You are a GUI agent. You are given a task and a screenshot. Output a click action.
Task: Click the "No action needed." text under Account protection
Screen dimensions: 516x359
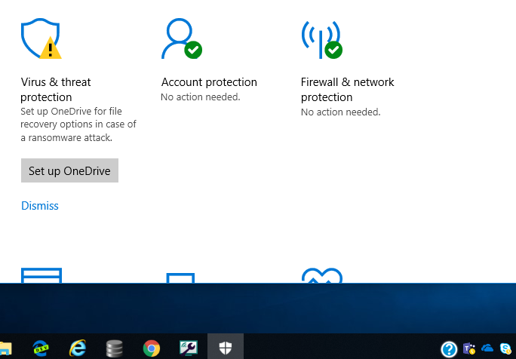coord(201,97)
